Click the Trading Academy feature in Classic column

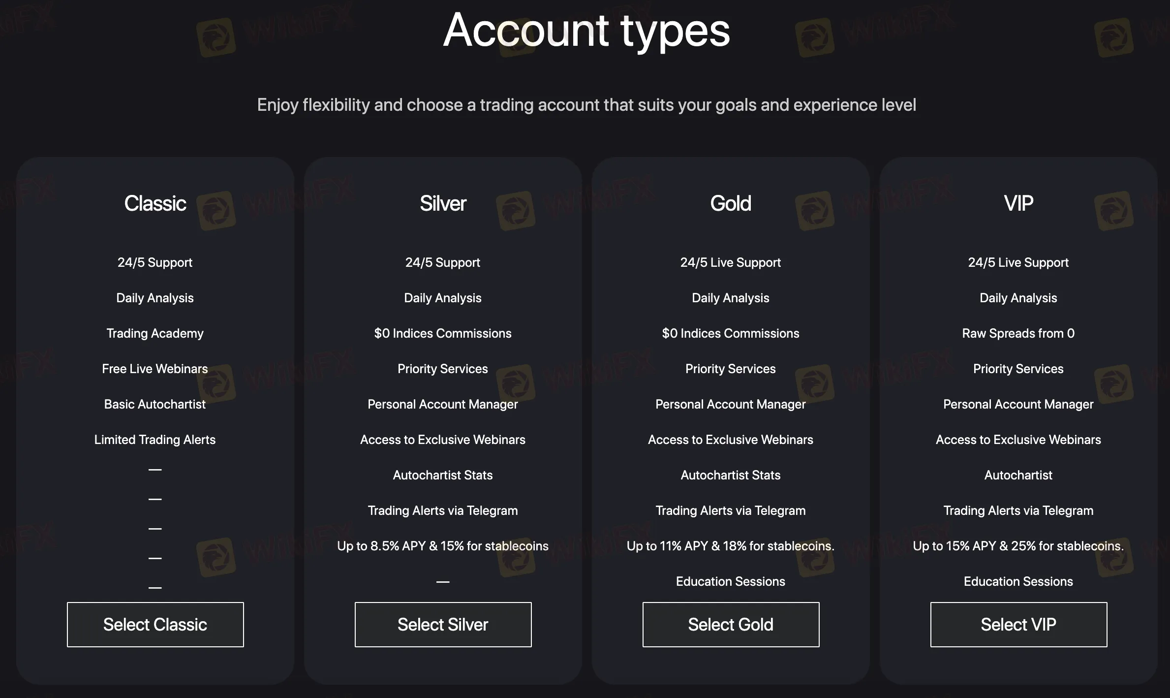pyautogui.click(x=154, y=333)
